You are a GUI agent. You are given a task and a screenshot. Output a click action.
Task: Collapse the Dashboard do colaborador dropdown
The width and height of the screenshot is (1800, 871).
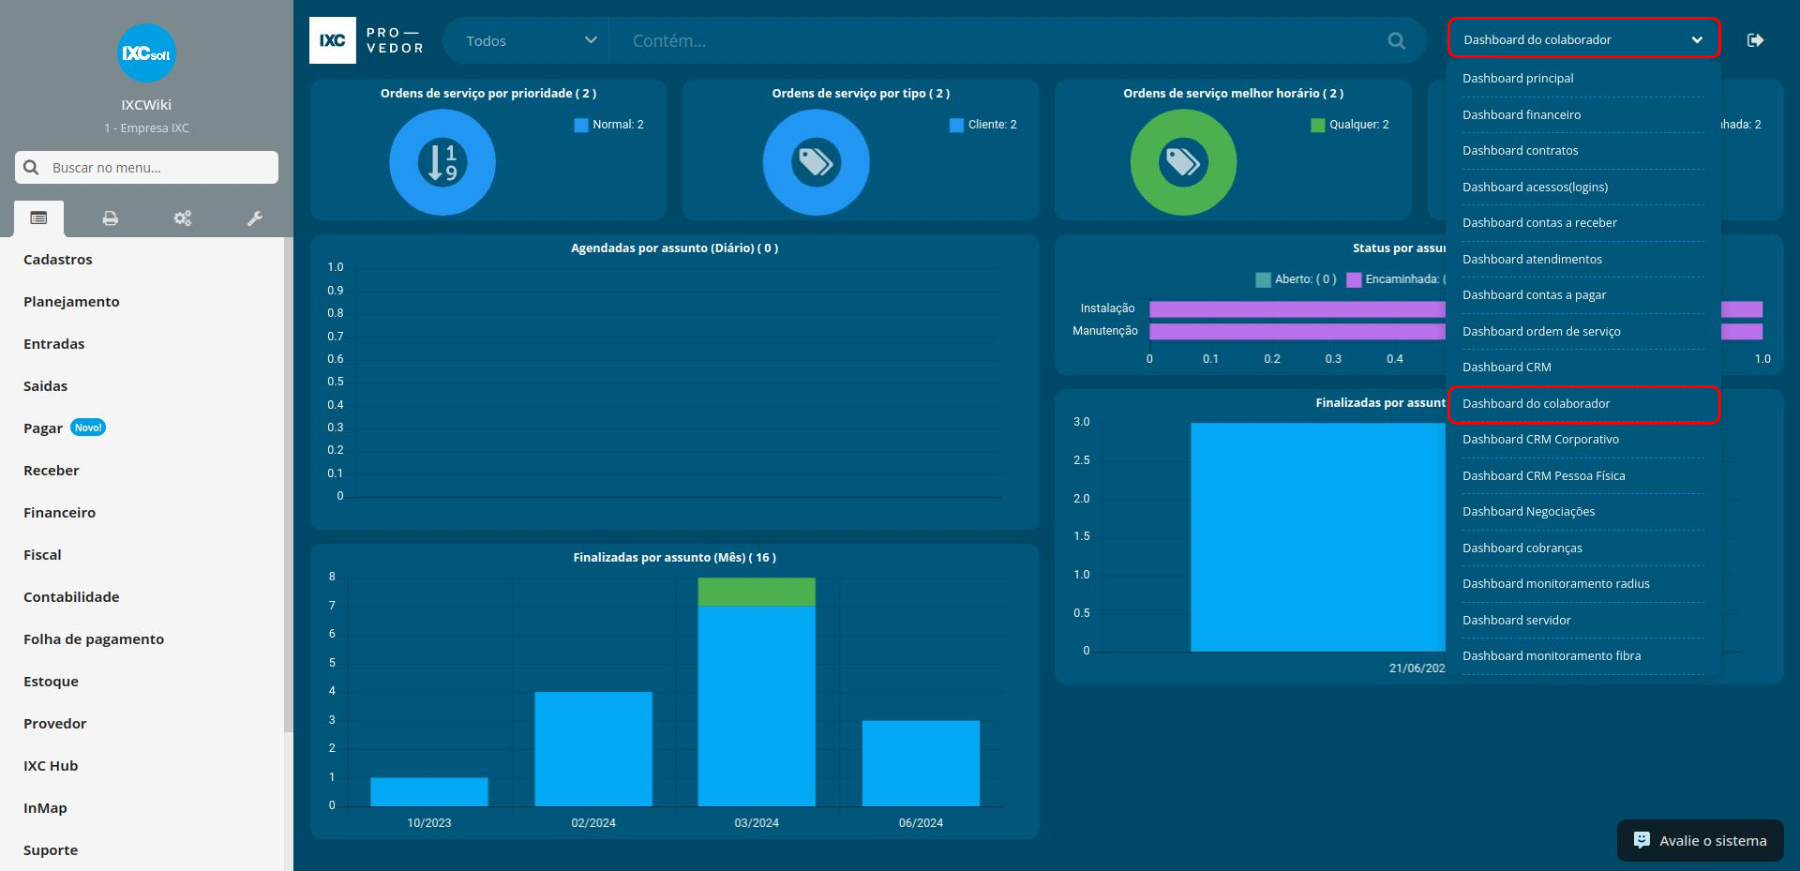[x=1583, y=39]
